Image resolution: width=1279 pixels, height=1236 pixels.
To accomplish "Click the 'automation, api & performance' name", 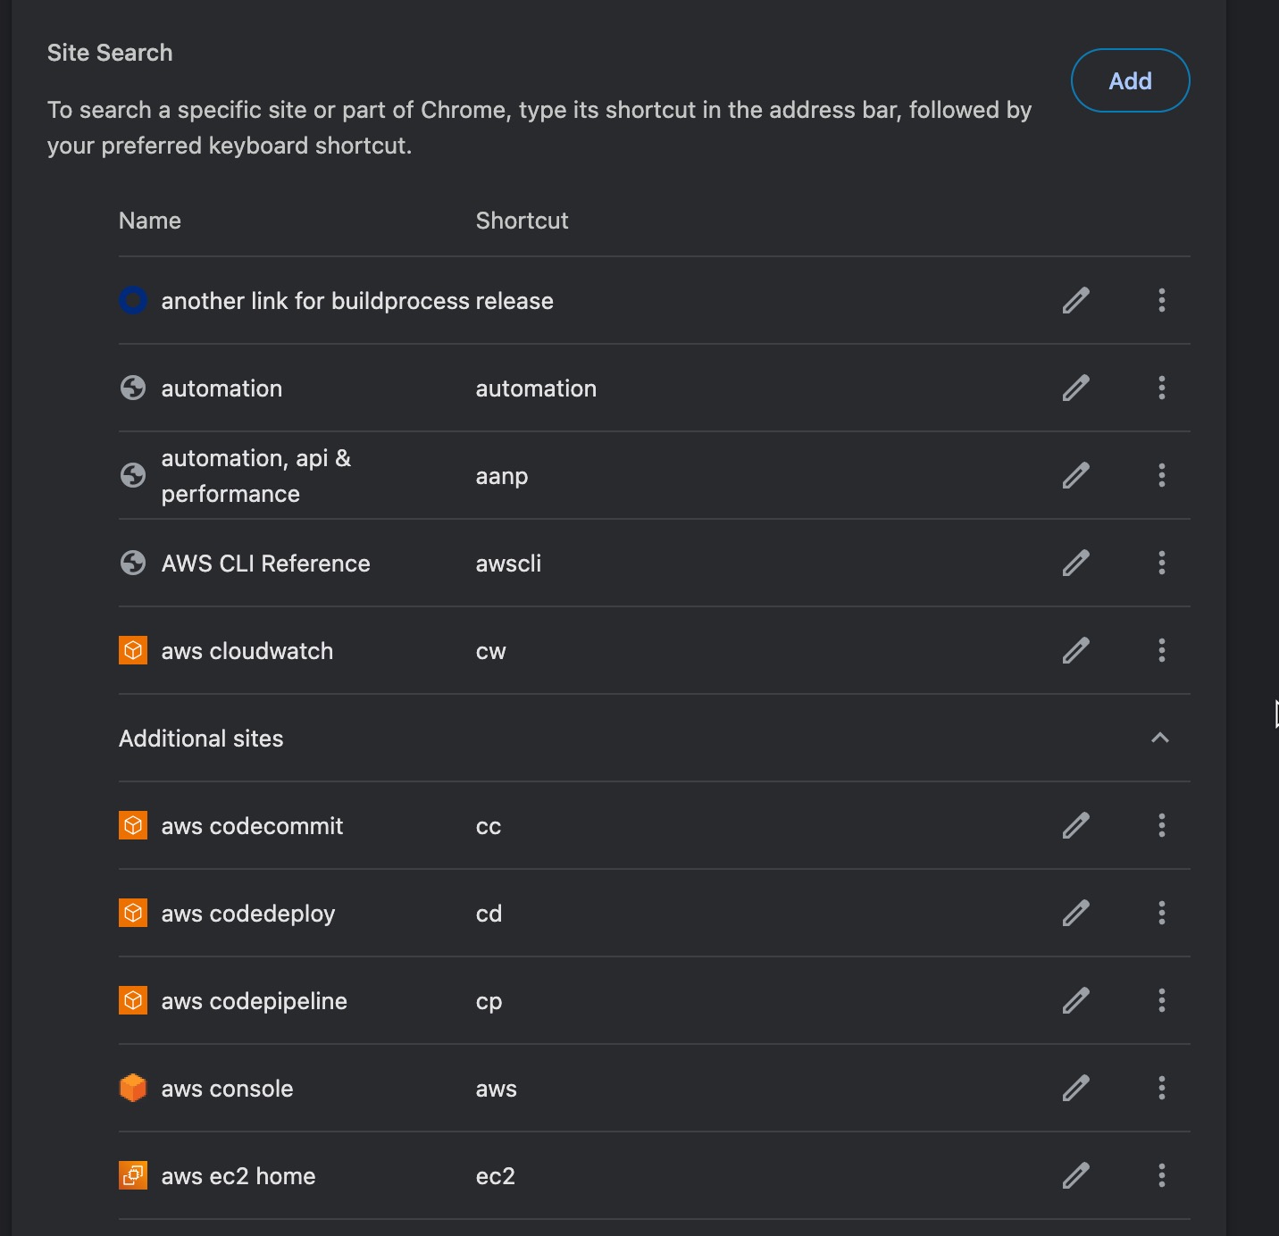I will coord(255,476).
